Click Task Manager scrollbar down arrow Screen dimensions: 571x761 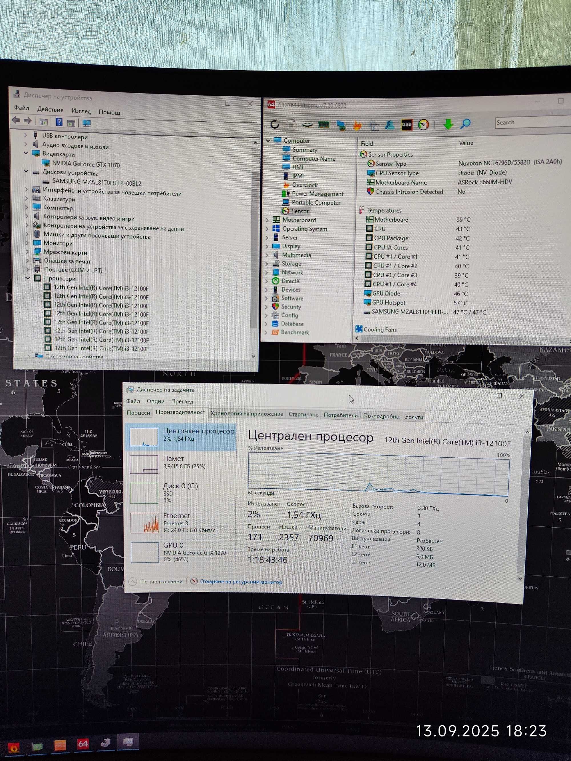[x=520, y=579]
